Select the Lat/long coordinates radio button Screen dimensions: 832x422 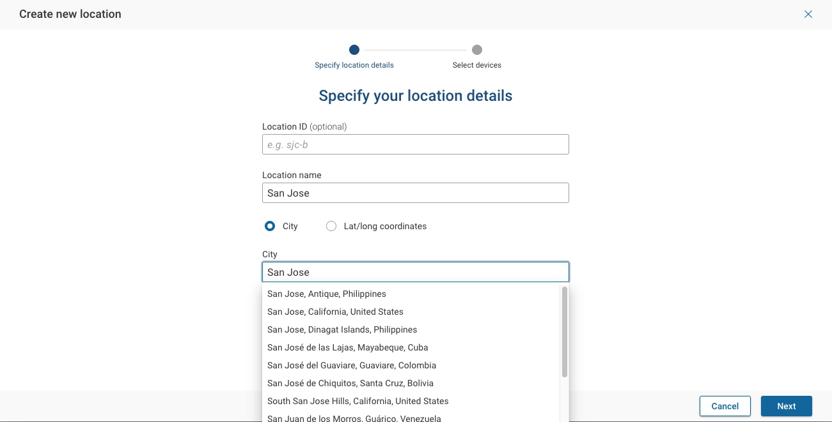pyautogui.click(x=331, y=226)
